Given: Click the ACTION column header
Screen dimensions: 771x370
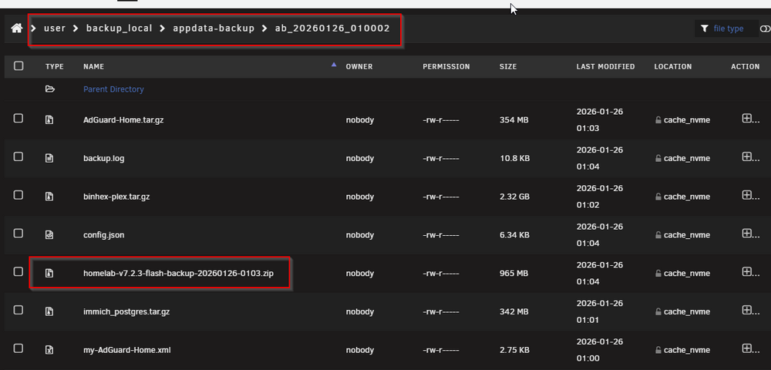Looking at the screenshot, I should 745,66.
